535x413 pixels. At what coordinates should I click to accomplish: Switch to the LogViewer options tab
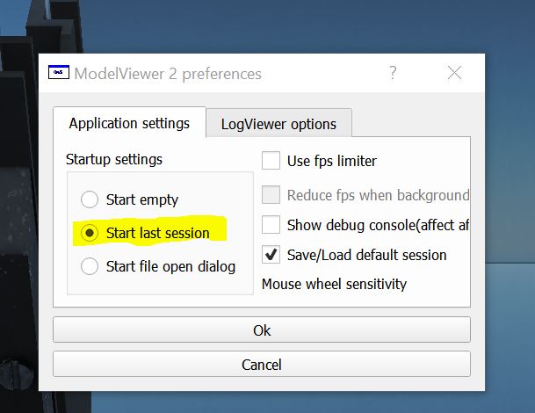[278, 124]
